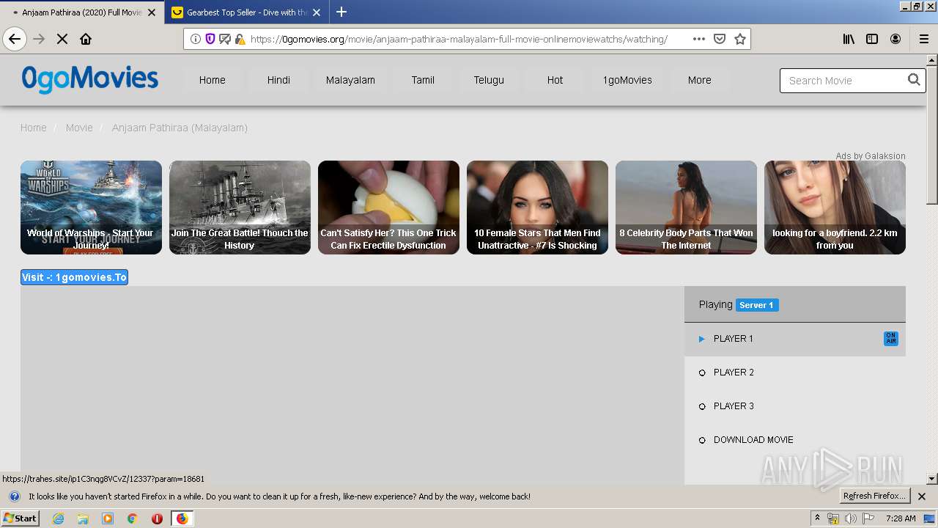938x528 pixels.
Task: Click the Refresh Firefox button
Action: tap(875, 496)
